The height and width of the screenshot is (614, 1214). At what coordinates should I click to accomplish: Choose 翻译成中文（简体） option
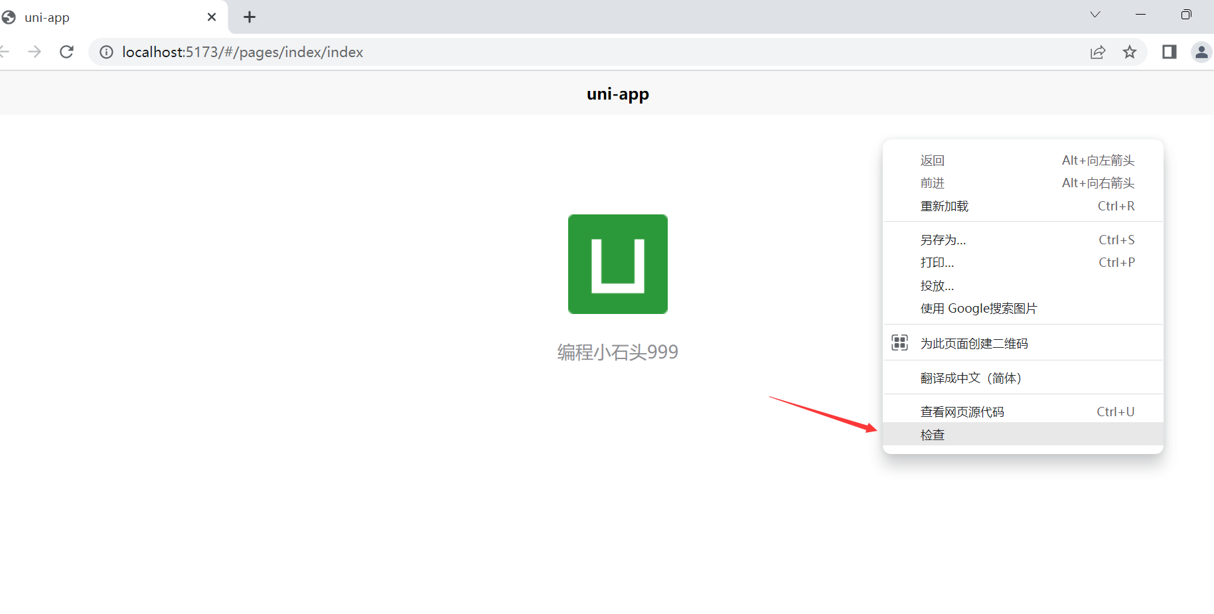tap(1023, 378)
